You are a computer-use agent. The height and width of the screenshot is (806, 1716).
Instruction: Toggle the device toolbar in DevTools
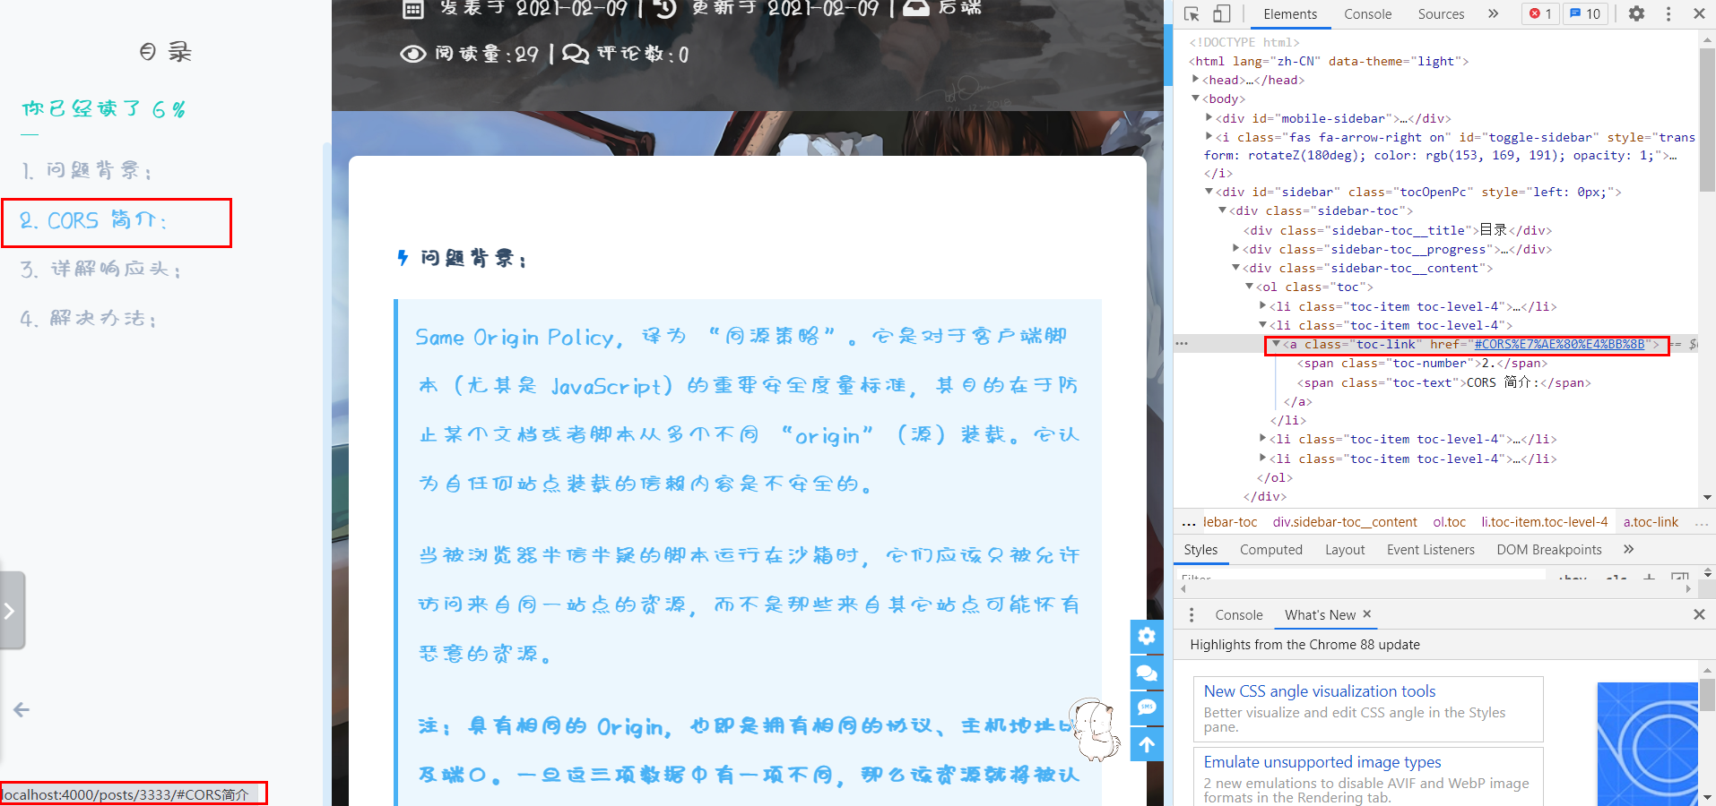point(1221,13)
